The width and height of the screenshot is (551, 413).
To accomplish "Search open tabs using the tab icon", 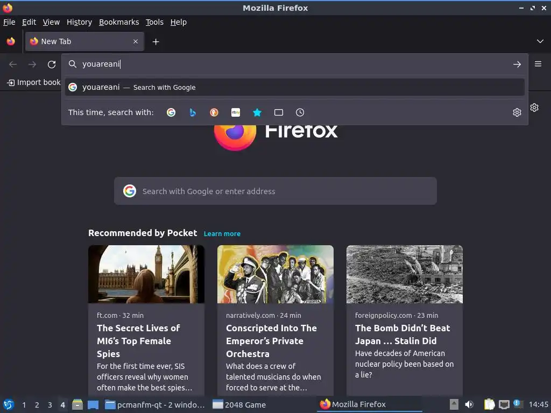I will point(279,112).
